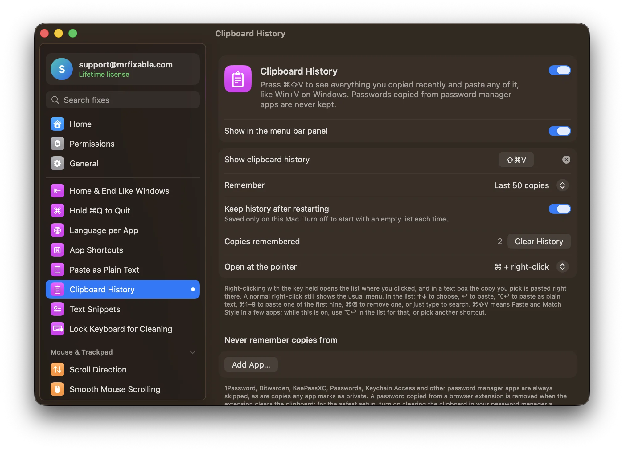Click the Home house icon in sidebar
Screen dimensions: 624x451
click(57, 124)
